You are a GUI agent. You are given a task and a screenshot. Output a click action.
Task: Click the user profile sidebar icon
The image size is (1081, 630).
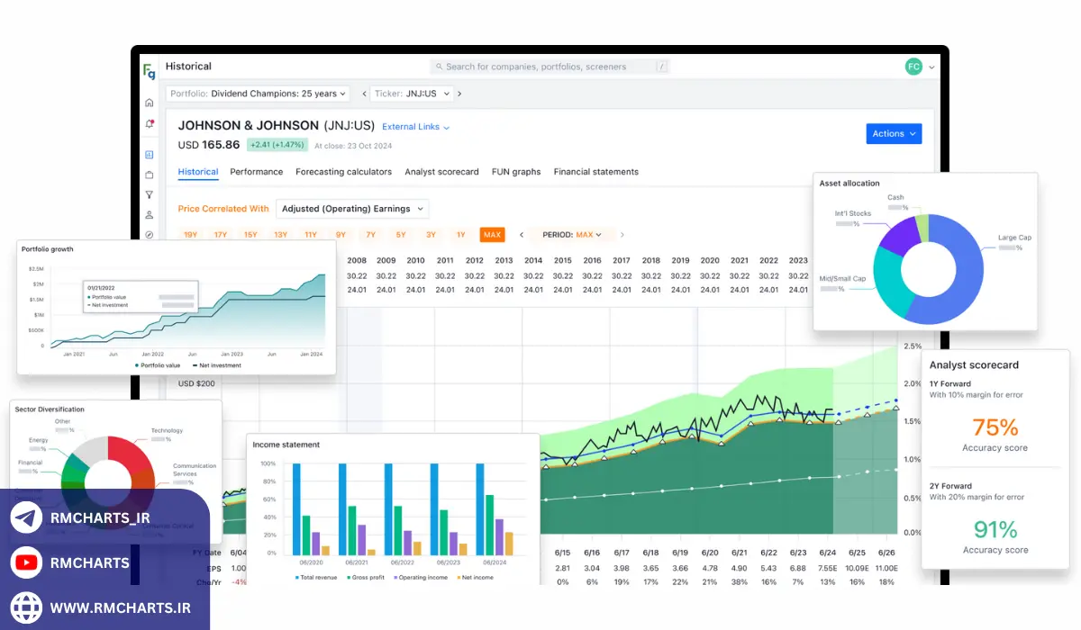click(x=149, y=215)
